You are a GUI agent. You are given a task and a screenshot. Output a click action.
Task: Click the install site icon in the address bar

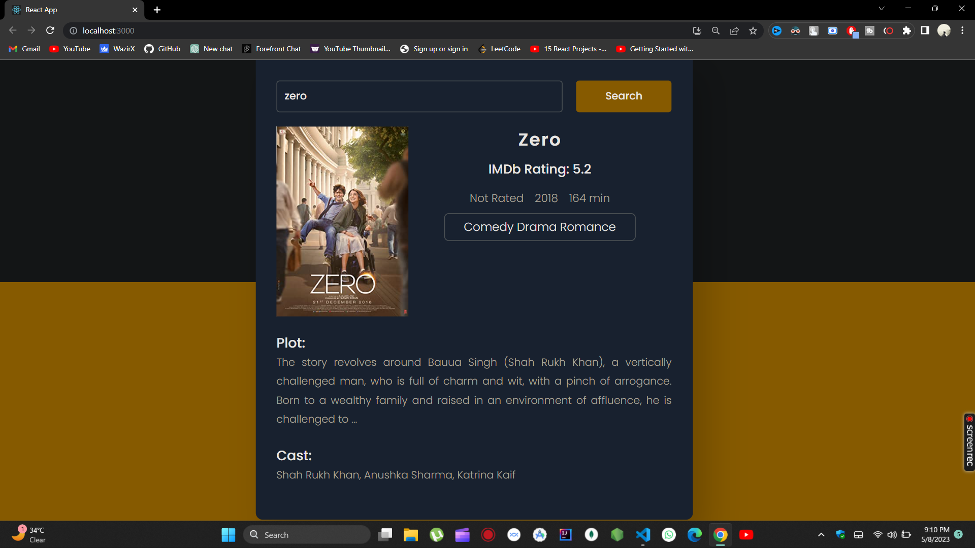point(697,30)
